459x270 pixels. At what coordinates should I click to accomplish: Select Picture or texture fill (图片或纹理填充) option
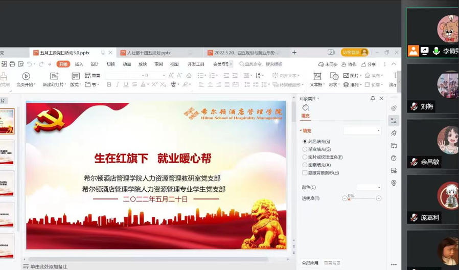305,157
